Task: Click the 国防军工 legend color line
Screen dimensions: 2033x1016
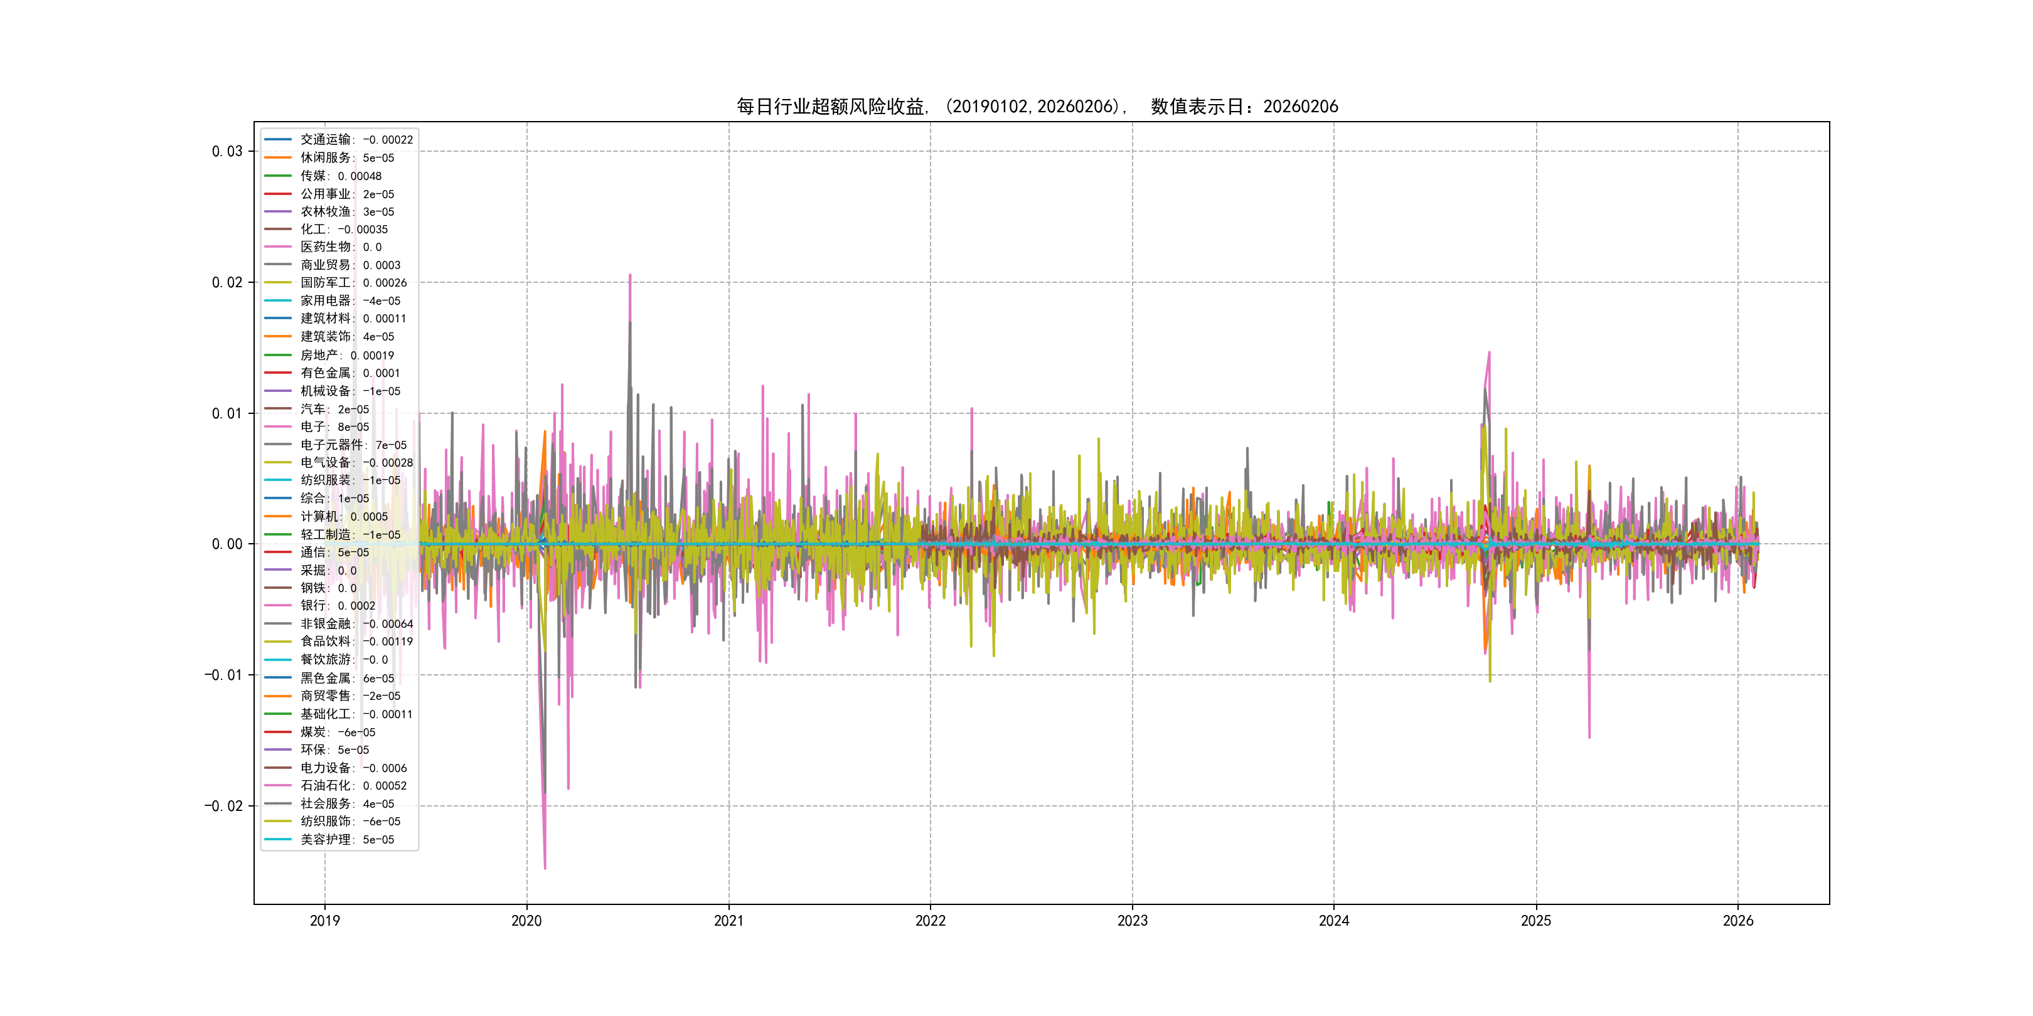Action: (278, 282)
